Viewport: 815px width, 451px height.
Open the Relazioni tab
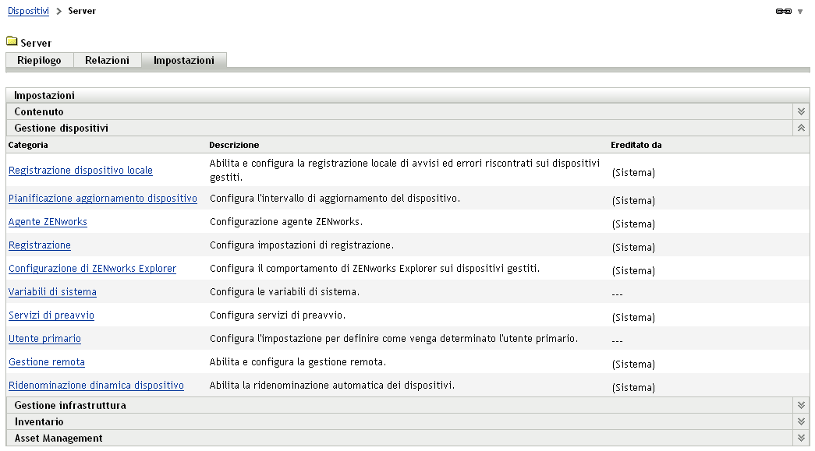click(107, 61)
